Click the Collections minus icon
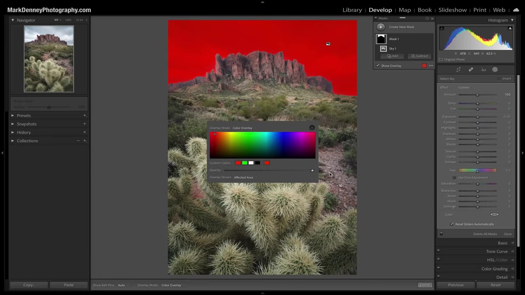525x295 pixels. click(x=78, y=141)
